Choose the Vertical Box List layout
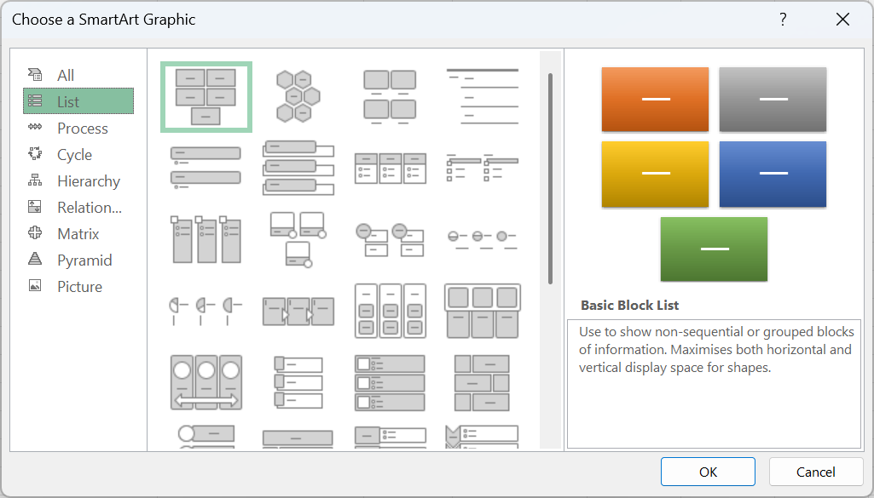The height and width of the screenshot is (498, 874). (x=298, y=168)
